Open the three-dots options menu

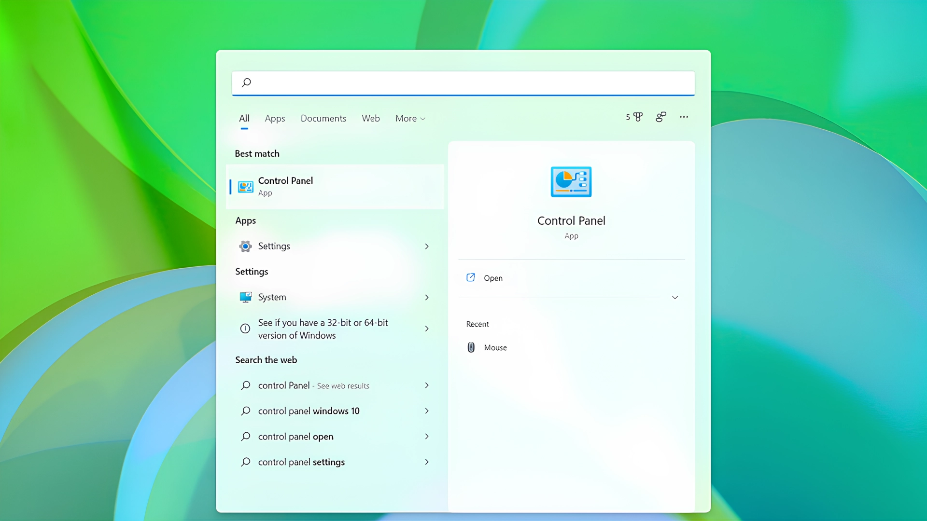pyautogui.click(x=684, y=117)
